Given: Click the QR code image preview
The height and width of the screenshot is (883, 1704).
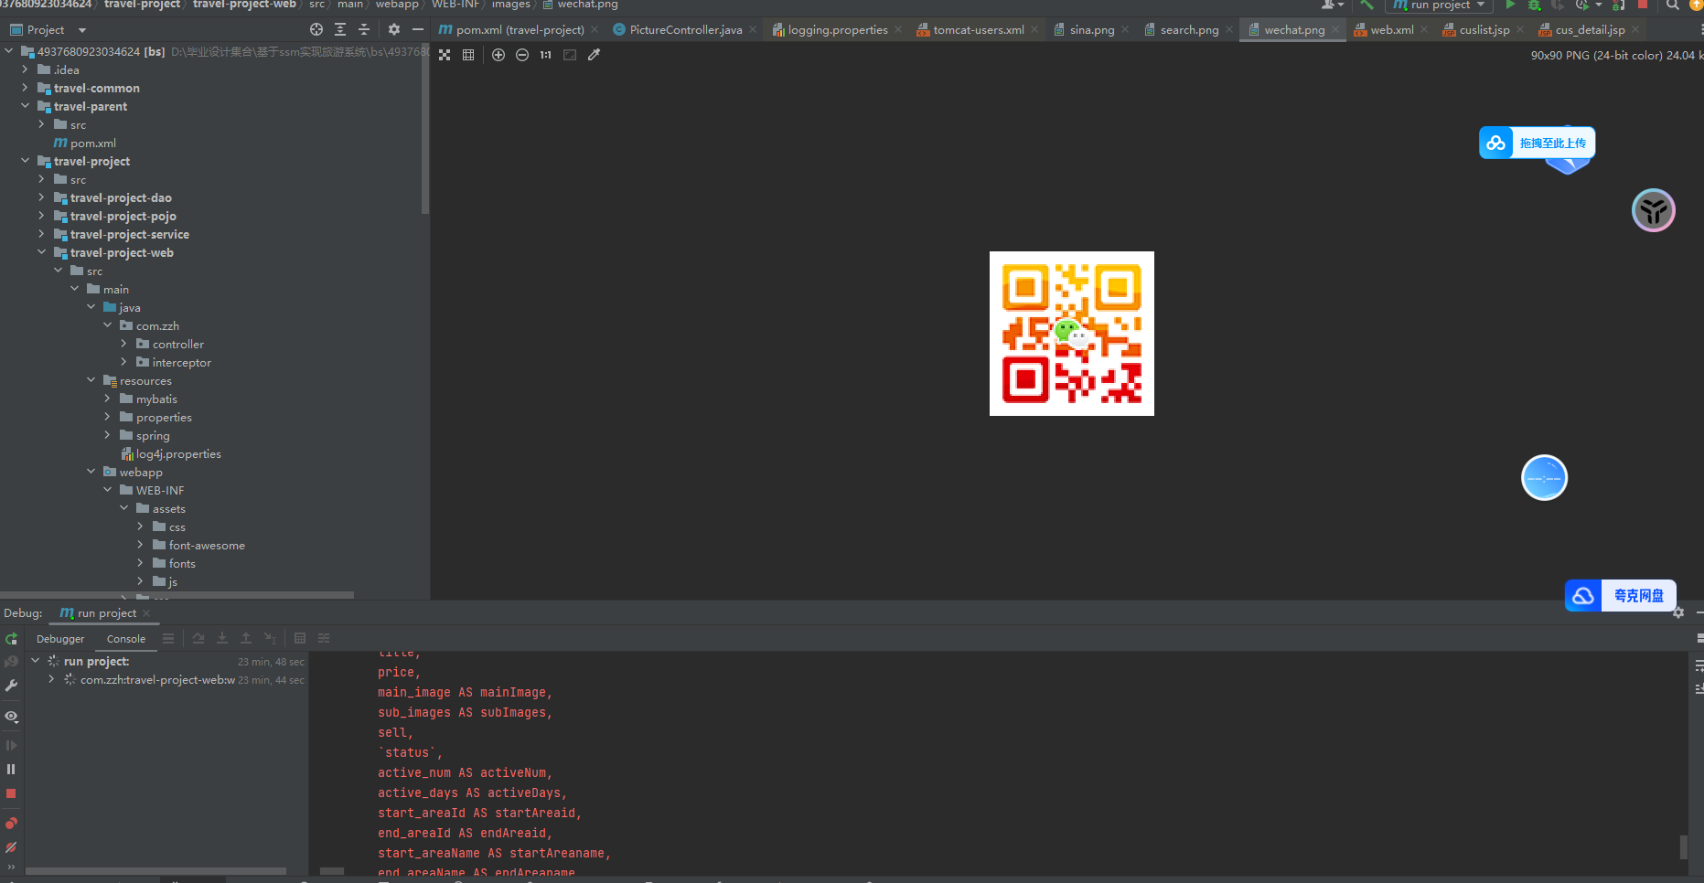Looking at the screenshot, I should tap(1072, 334).
